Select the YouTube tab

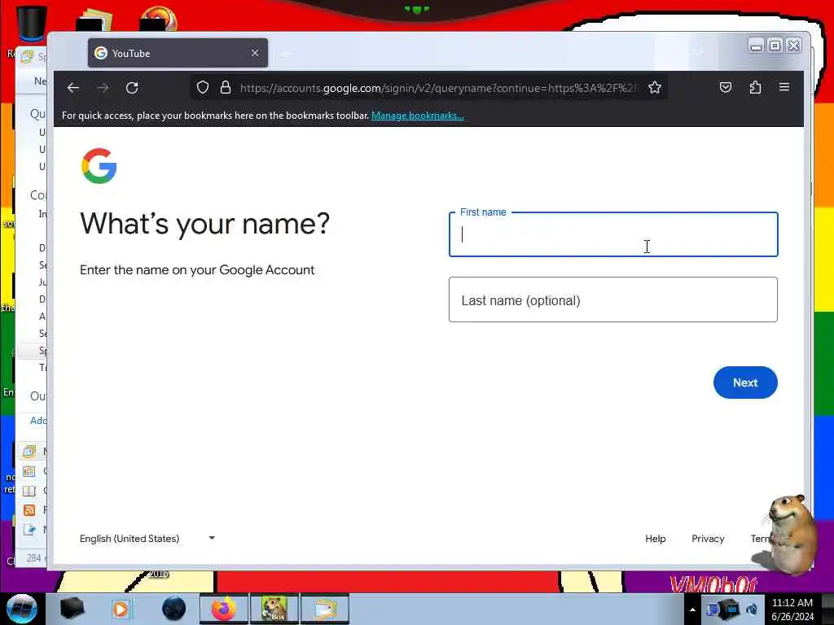click(x=178, y=53)
